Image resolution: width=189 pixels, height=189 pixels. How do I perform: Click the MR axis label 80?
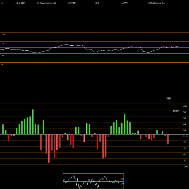click(184, 112)
